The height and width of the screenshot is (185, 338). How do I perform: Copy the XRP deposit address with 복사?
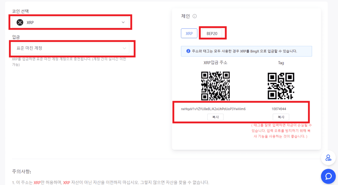coord(215,117)
